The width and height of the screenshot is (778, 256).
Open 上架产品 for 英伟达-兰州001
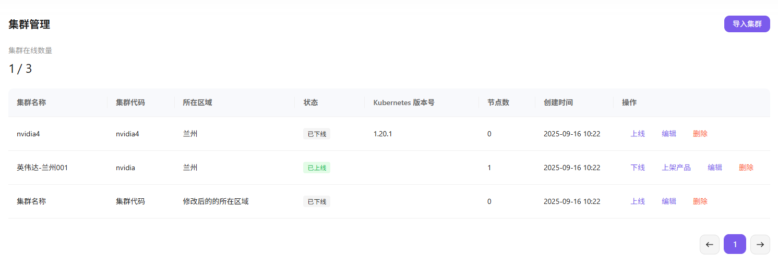point(676,168)
